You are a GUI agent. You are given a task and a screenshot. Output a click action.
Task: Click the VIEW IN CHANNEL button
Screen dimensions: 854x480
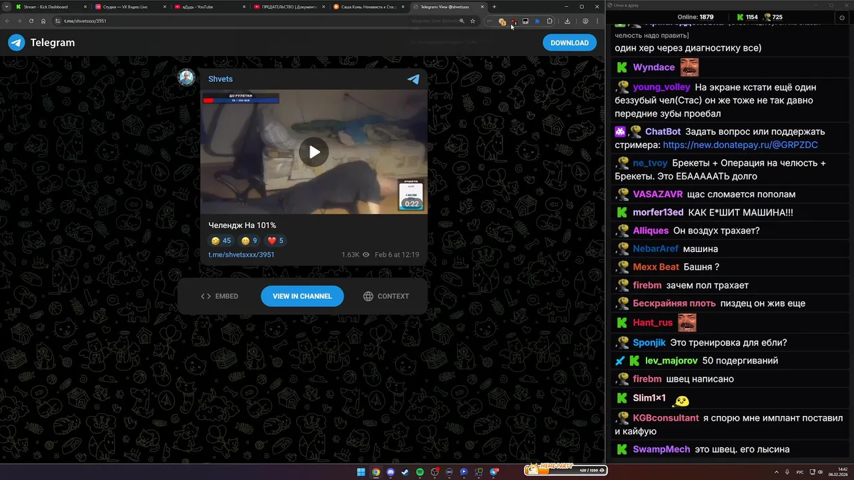302,296
